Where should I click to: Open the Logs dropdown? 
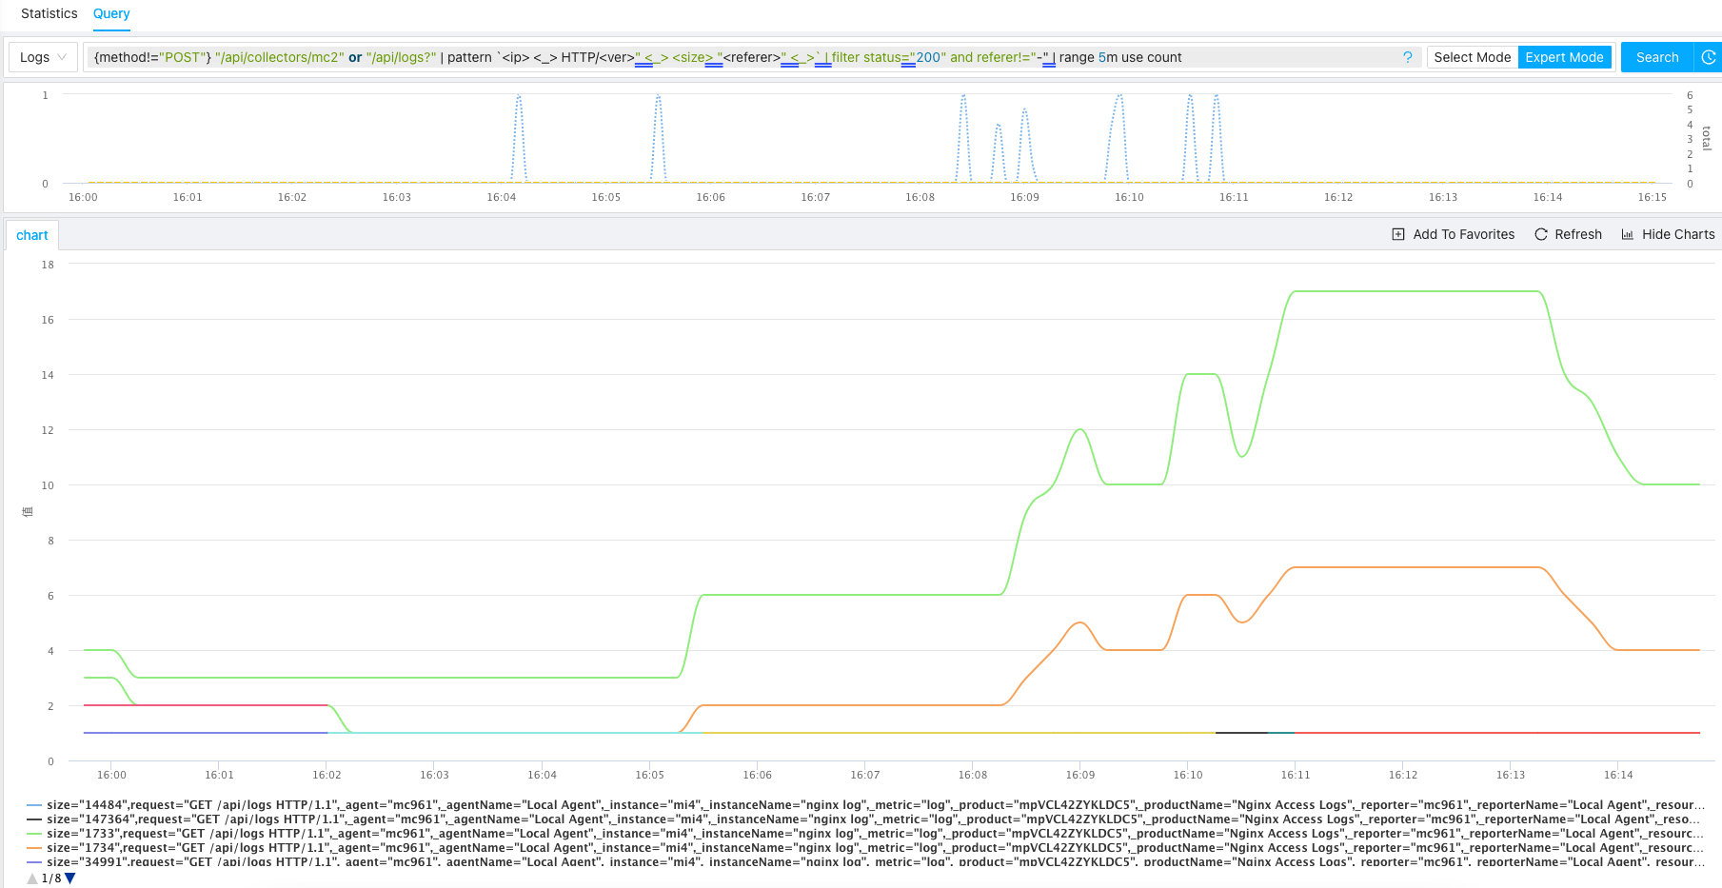43,57
